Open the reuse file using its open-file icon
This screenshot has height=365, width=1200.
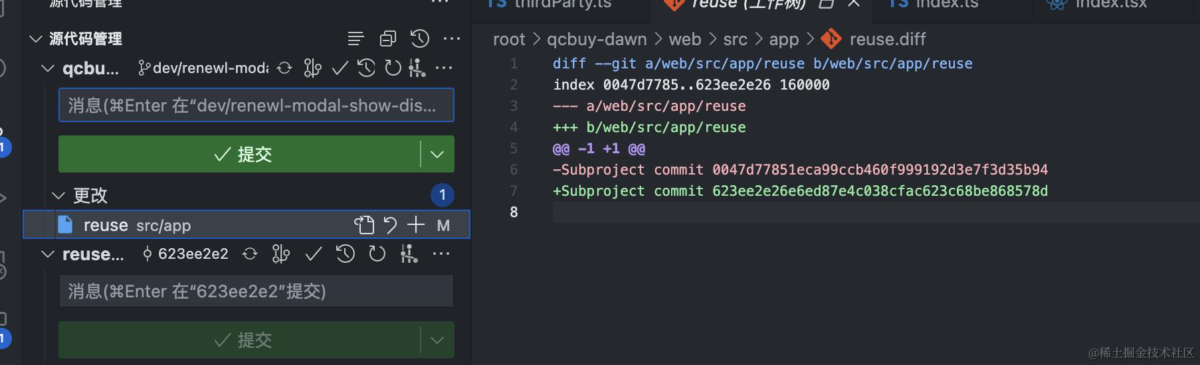click(363, 226)
